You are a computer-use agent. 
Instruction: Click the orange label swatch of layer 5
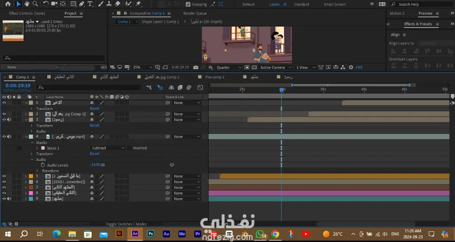[x=31, y=176]
